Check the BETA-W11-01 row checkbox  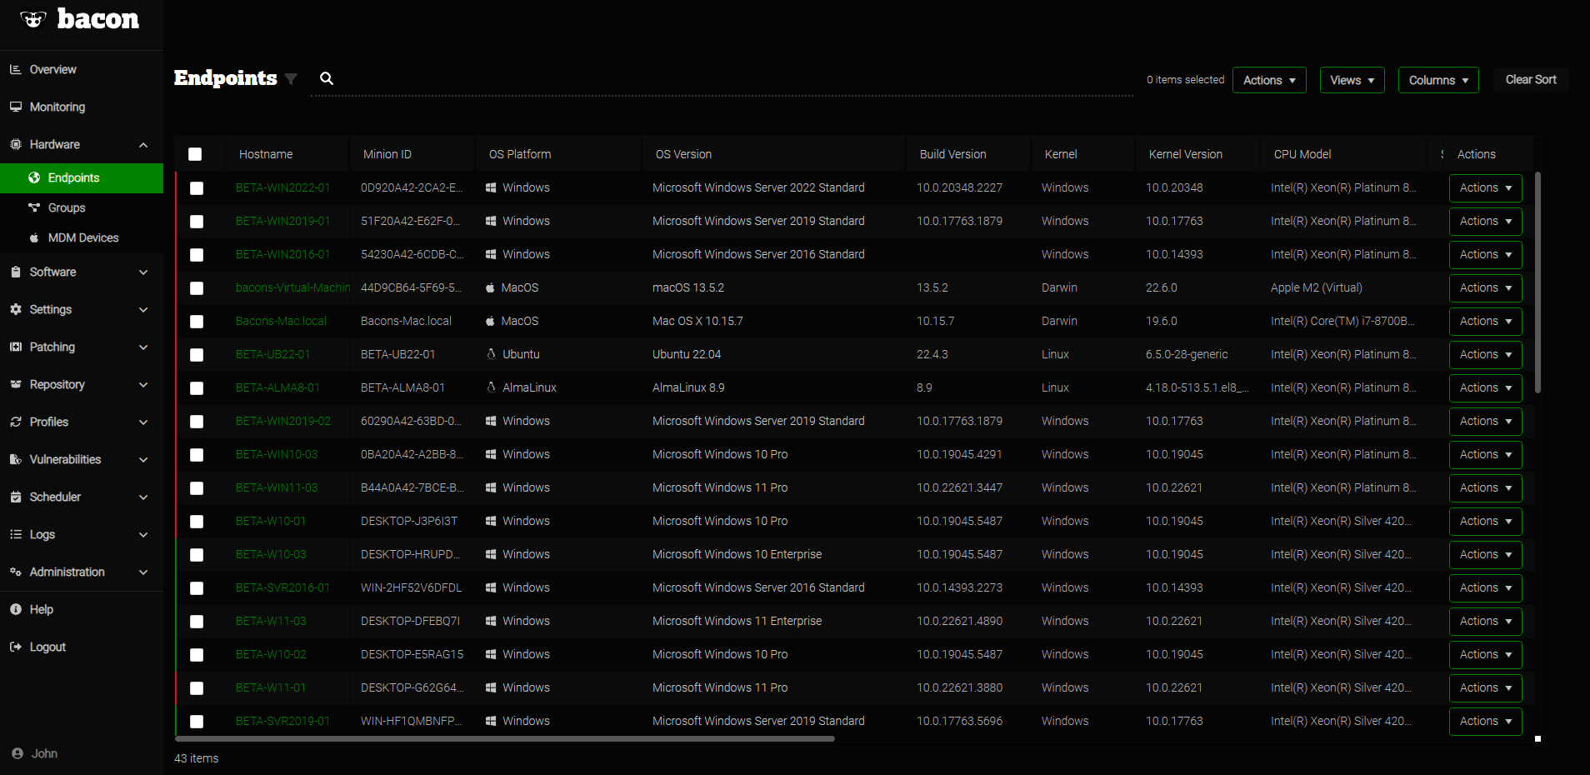(x=197, y=688)
